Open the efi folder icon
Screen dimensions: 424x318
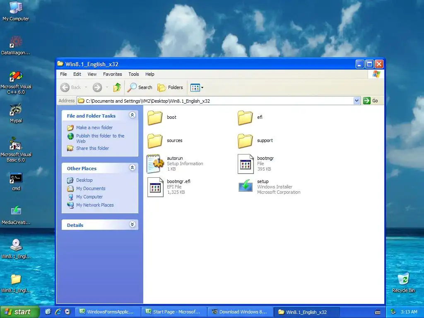245,118
